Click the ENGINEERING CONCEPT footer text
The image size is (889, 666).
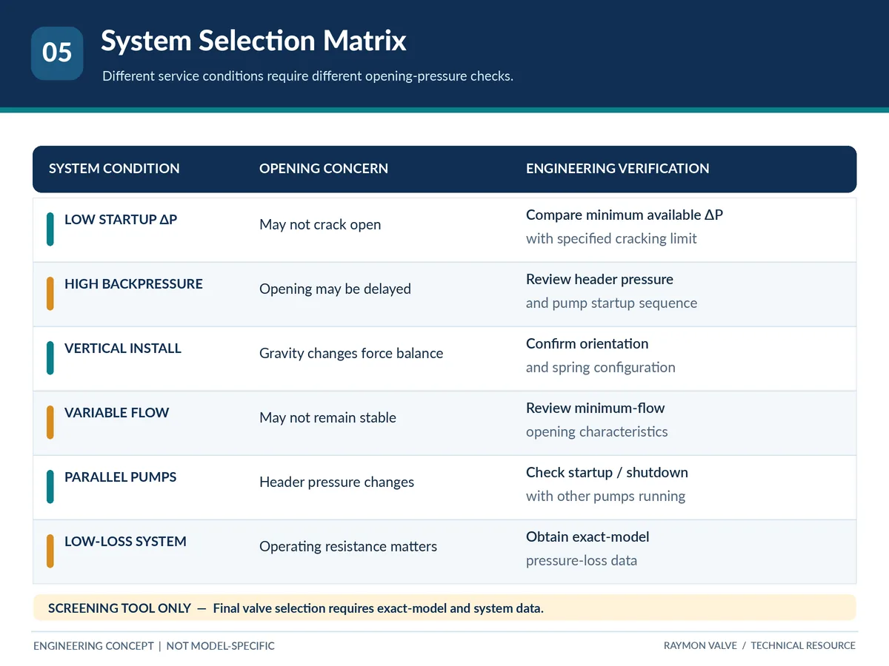coord(93,646)
